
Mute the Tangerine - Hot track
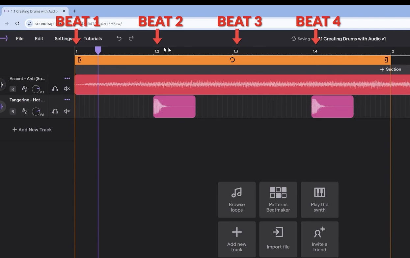[67, 111]
